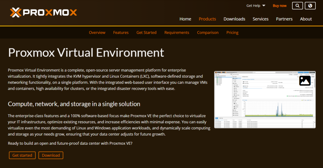Open the Comparison subnav link
The width and height of the screenshot is (323, 168).
(208, 32)
